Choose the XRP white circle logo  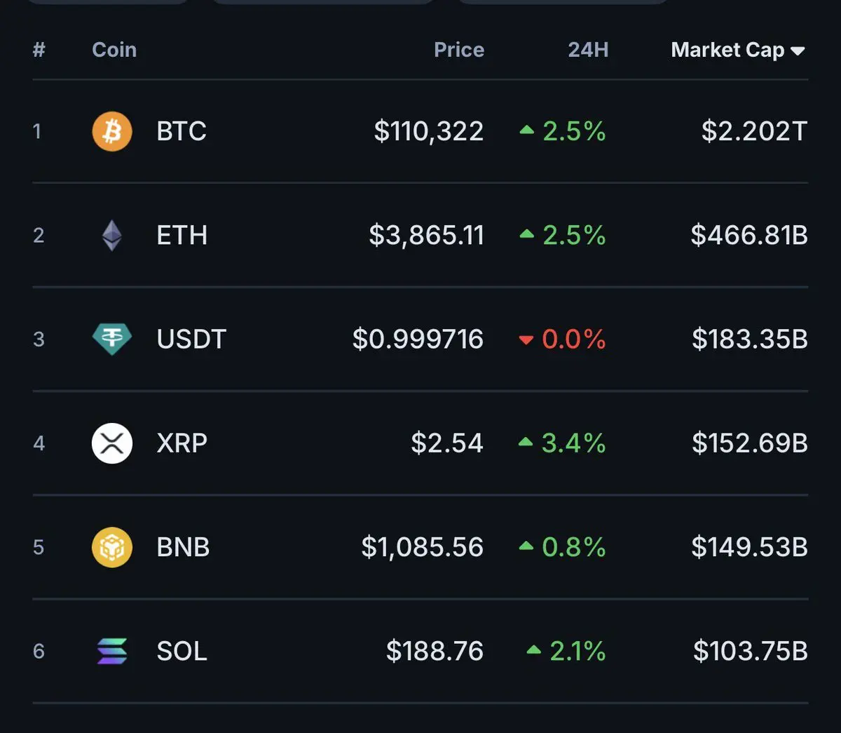coord(112,443)
